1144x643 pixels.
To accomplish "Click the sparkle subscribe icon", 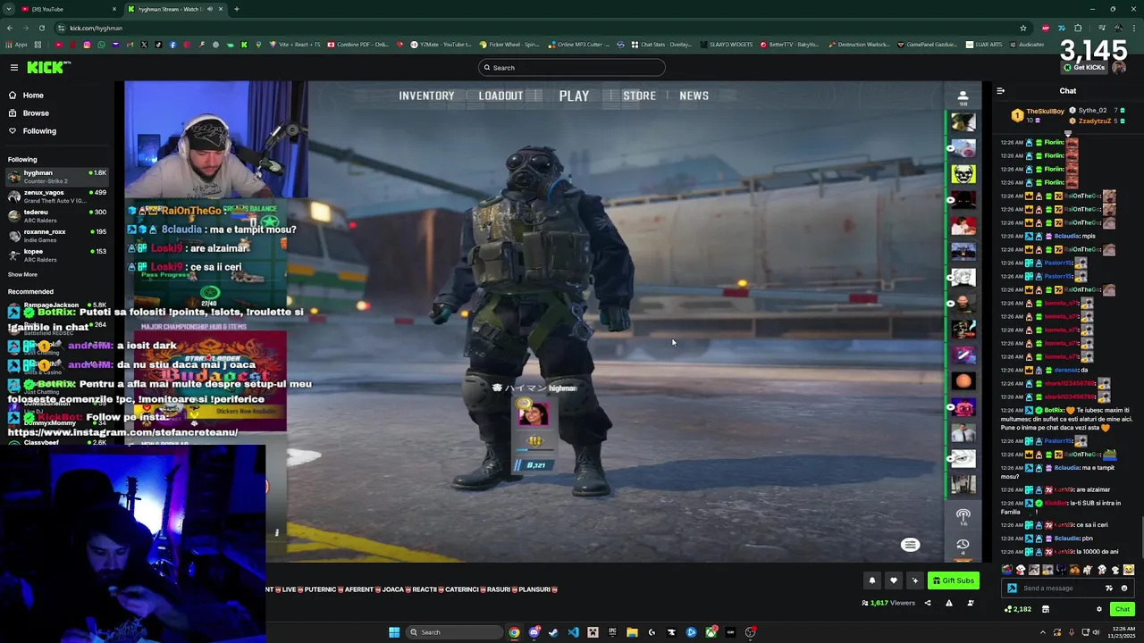I will tap(914, 580).
